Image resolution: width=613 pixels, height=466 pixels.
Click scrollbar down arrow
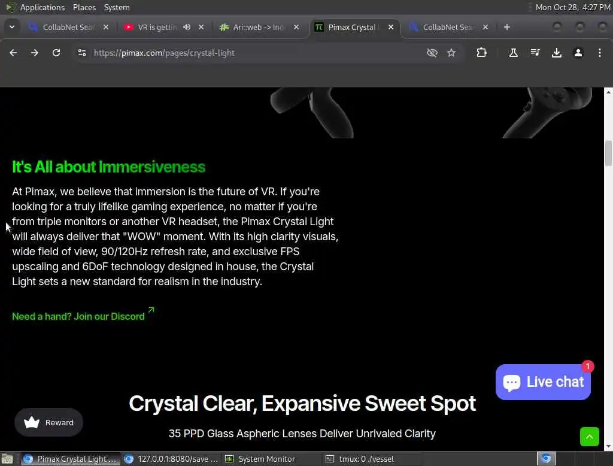coord(608,446)
